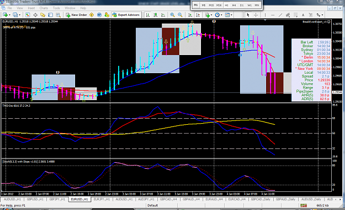345x210 pixels.
Task: Draw a horizontal line tool
Action: click(x=273, y=15)
